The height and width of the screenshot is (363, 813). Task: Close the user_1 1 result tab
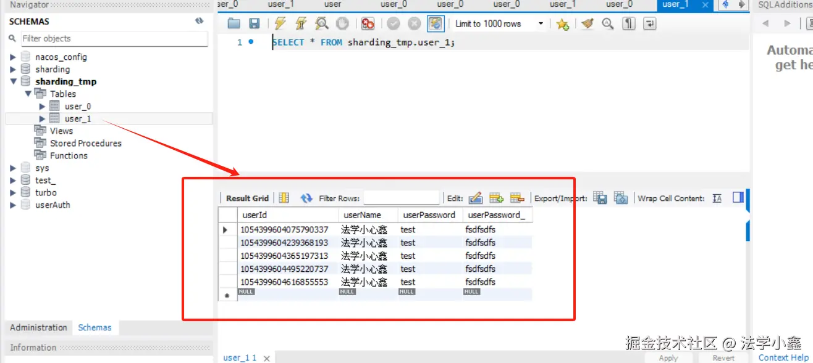(266, 358)
